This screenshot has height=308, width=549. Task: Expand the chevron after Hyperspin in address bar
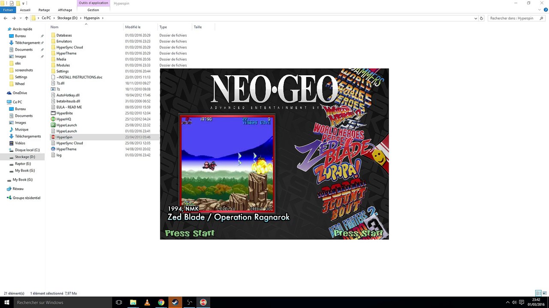tap(103, 18)
